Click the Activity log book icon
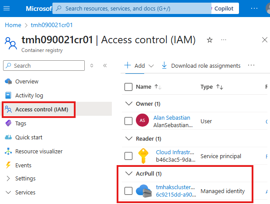The width and height of the screenshot is (270, 204). (8, 95)
